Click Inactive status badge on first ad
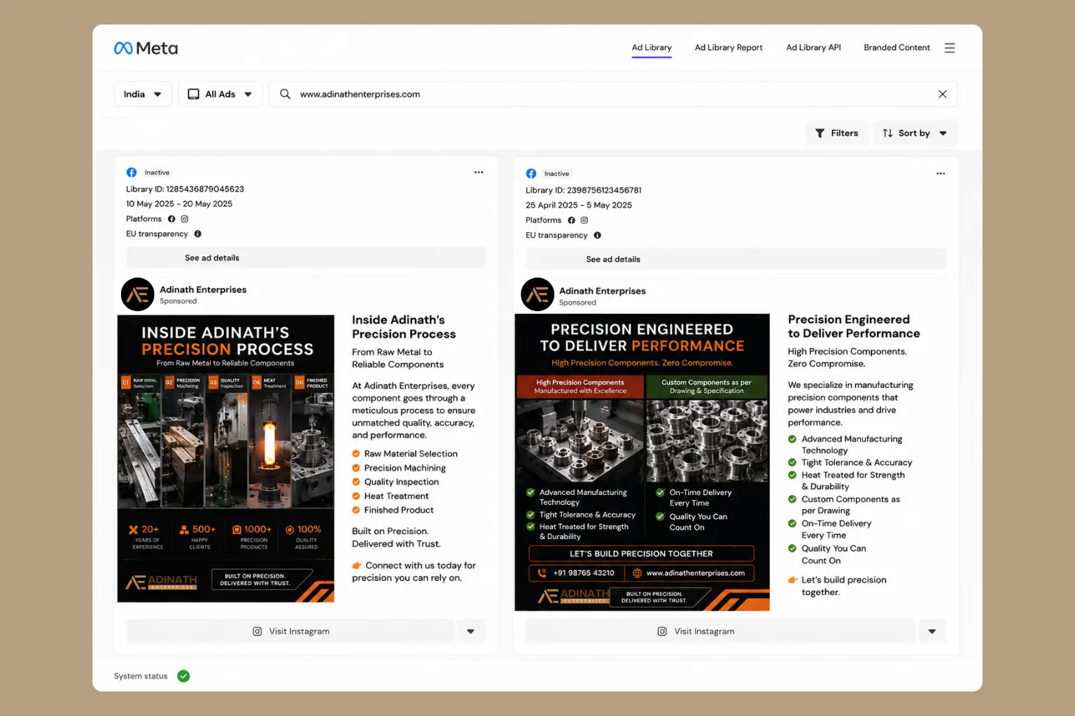The image size is (1075, 716). (x=157, y=172)
